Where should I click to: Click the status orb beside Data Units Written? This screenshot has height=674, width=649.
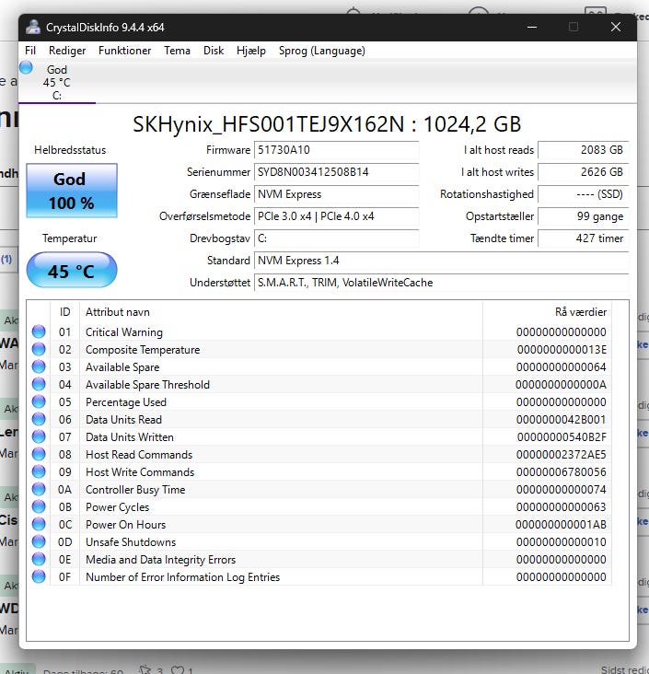click(x=39, y=437)
